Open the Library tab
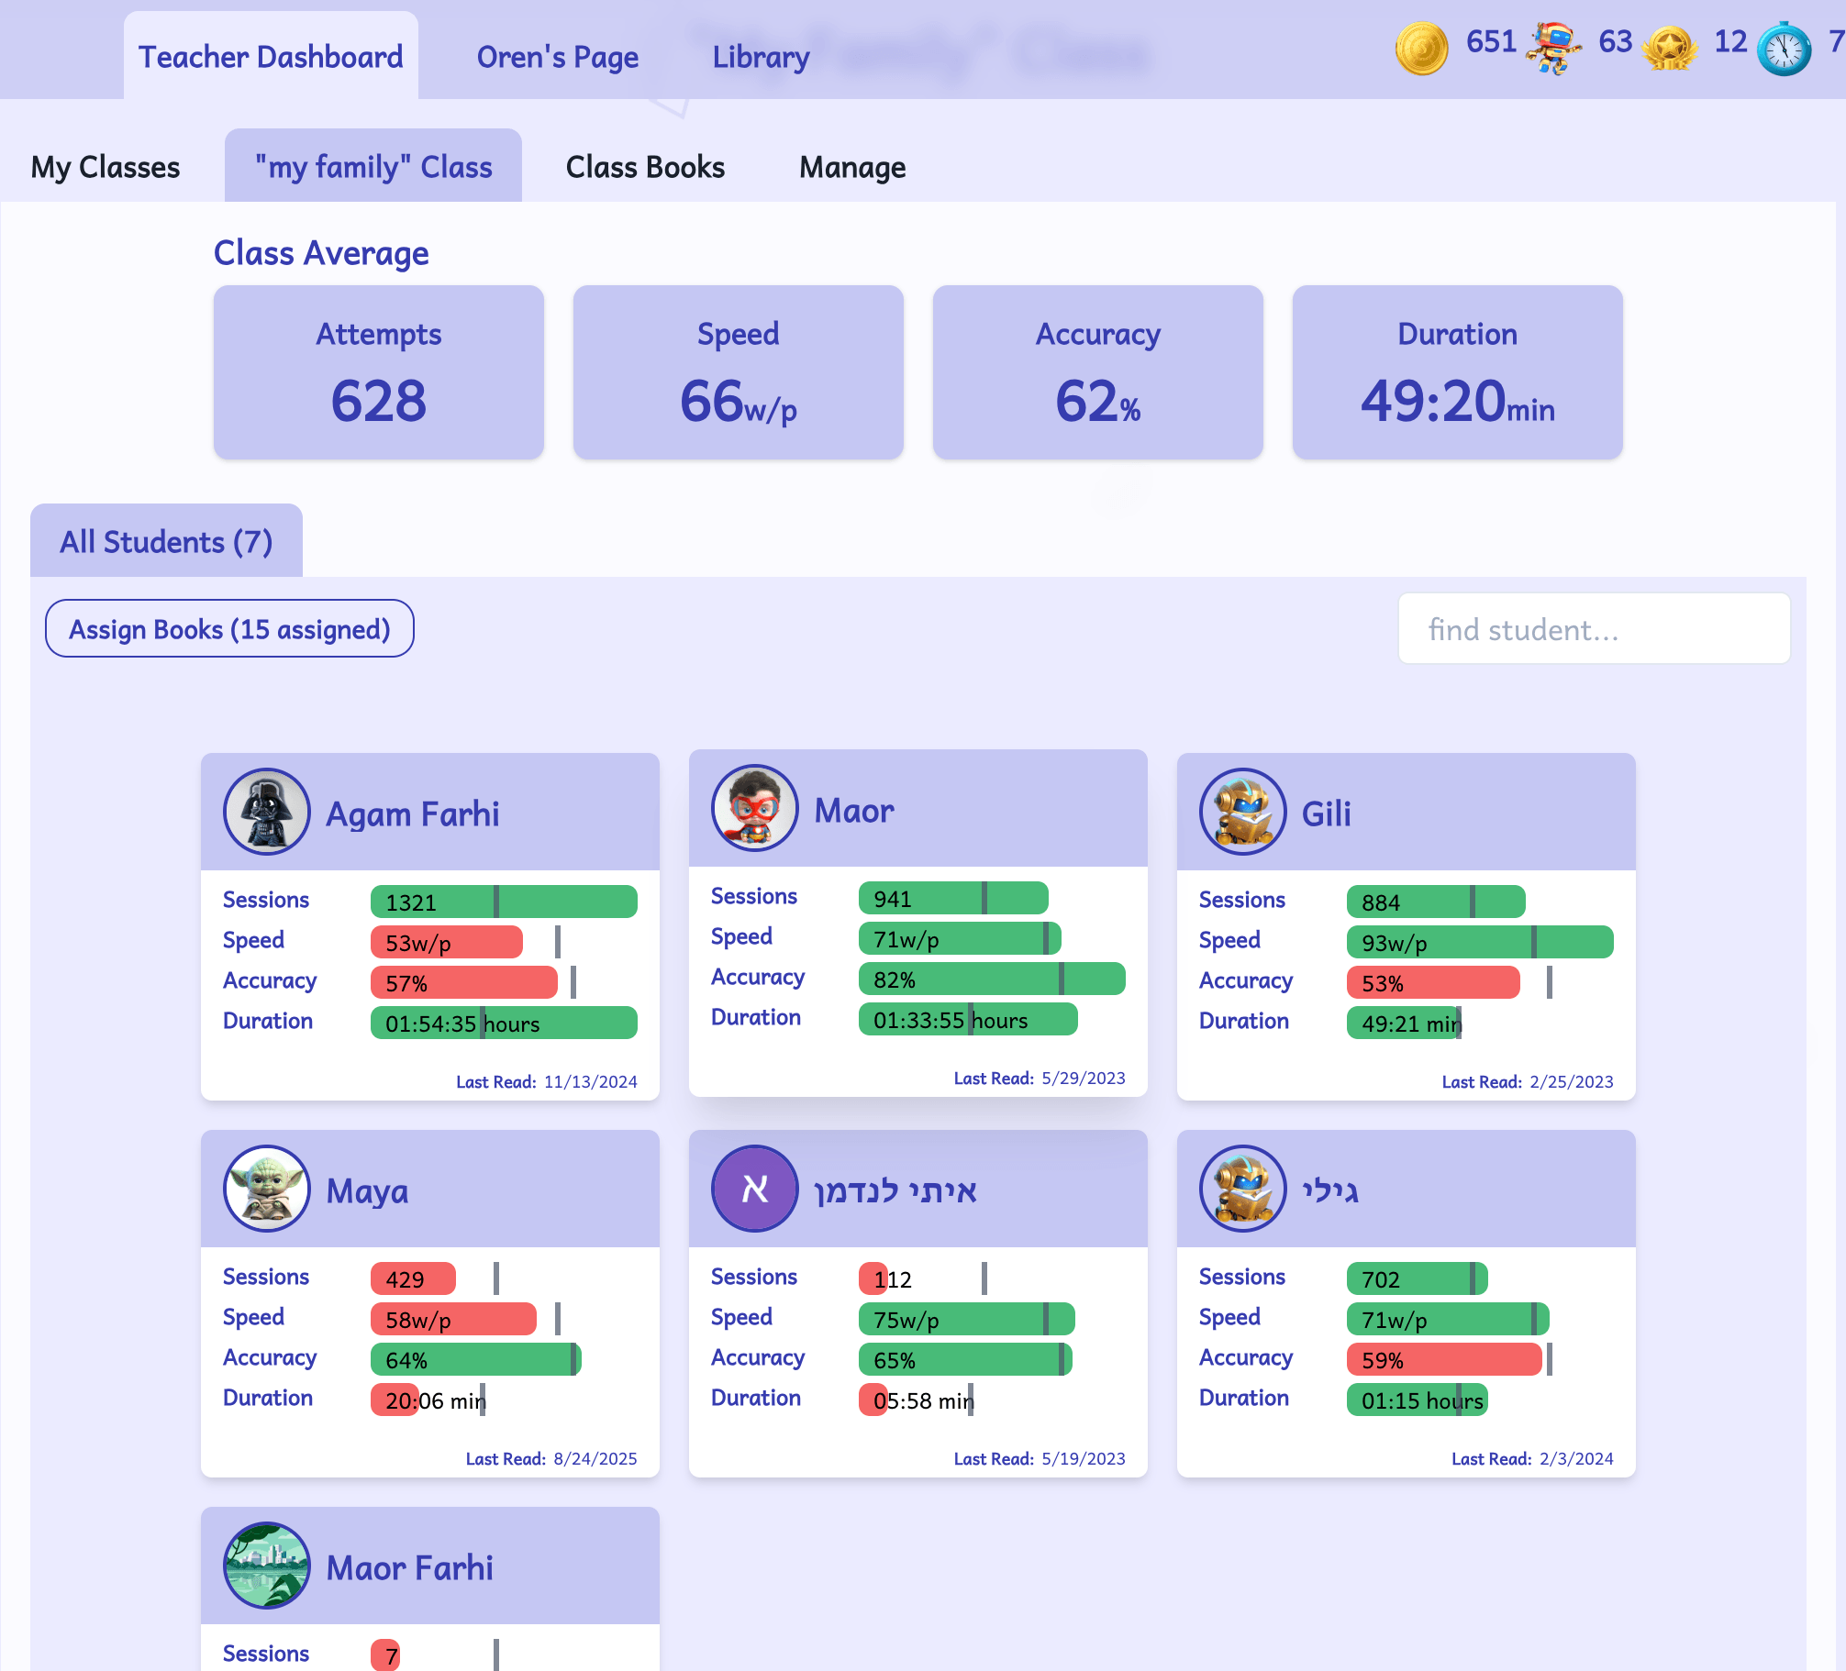This screenshot has width=1846, height=1671. click(761, 57)
